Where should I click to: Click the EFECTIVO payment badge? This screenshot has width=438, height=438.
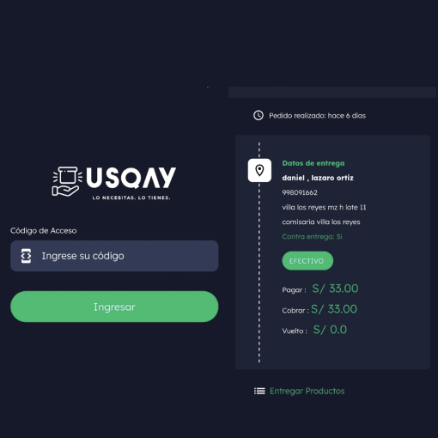tap(307, 261)
